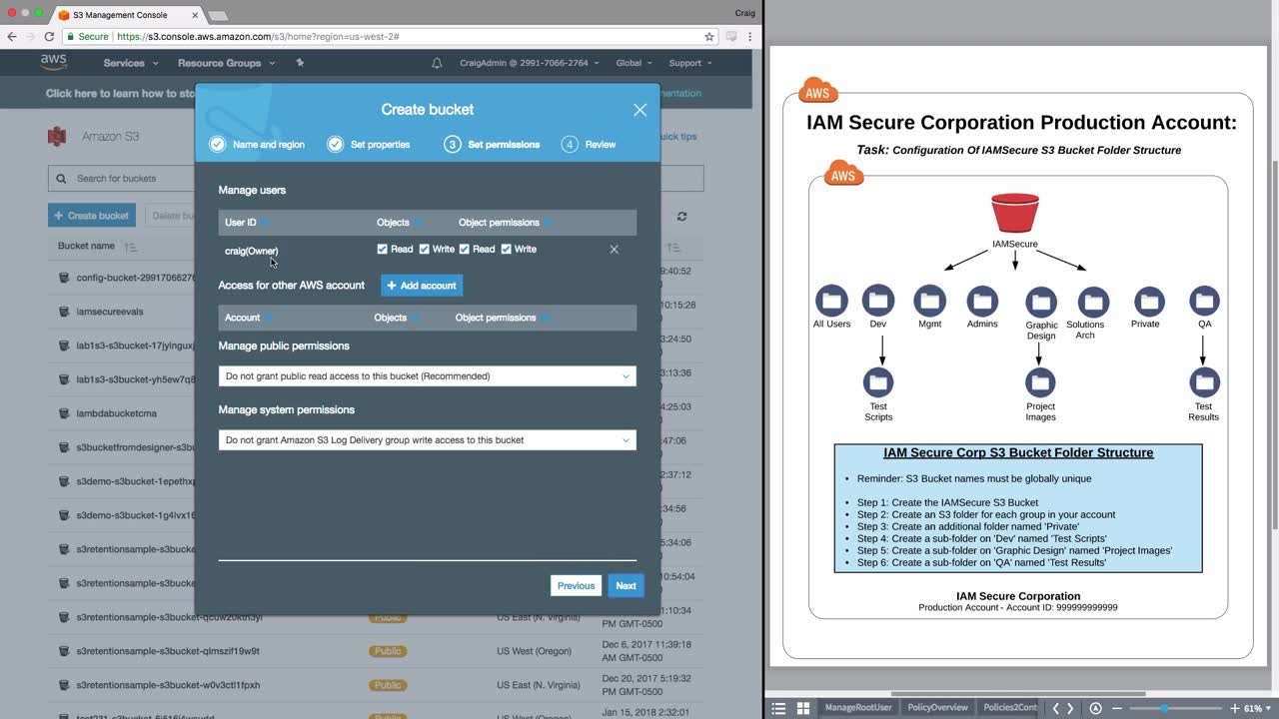1279x719 pixels.
Task: Jump to the Review step
Action: point(589,144)
